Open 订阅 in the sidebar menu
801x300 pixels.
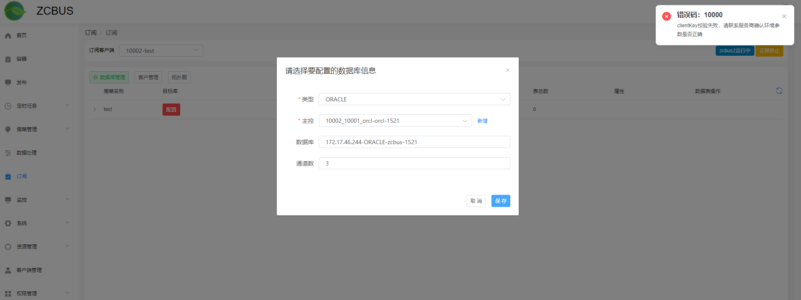tap(21, 176)
